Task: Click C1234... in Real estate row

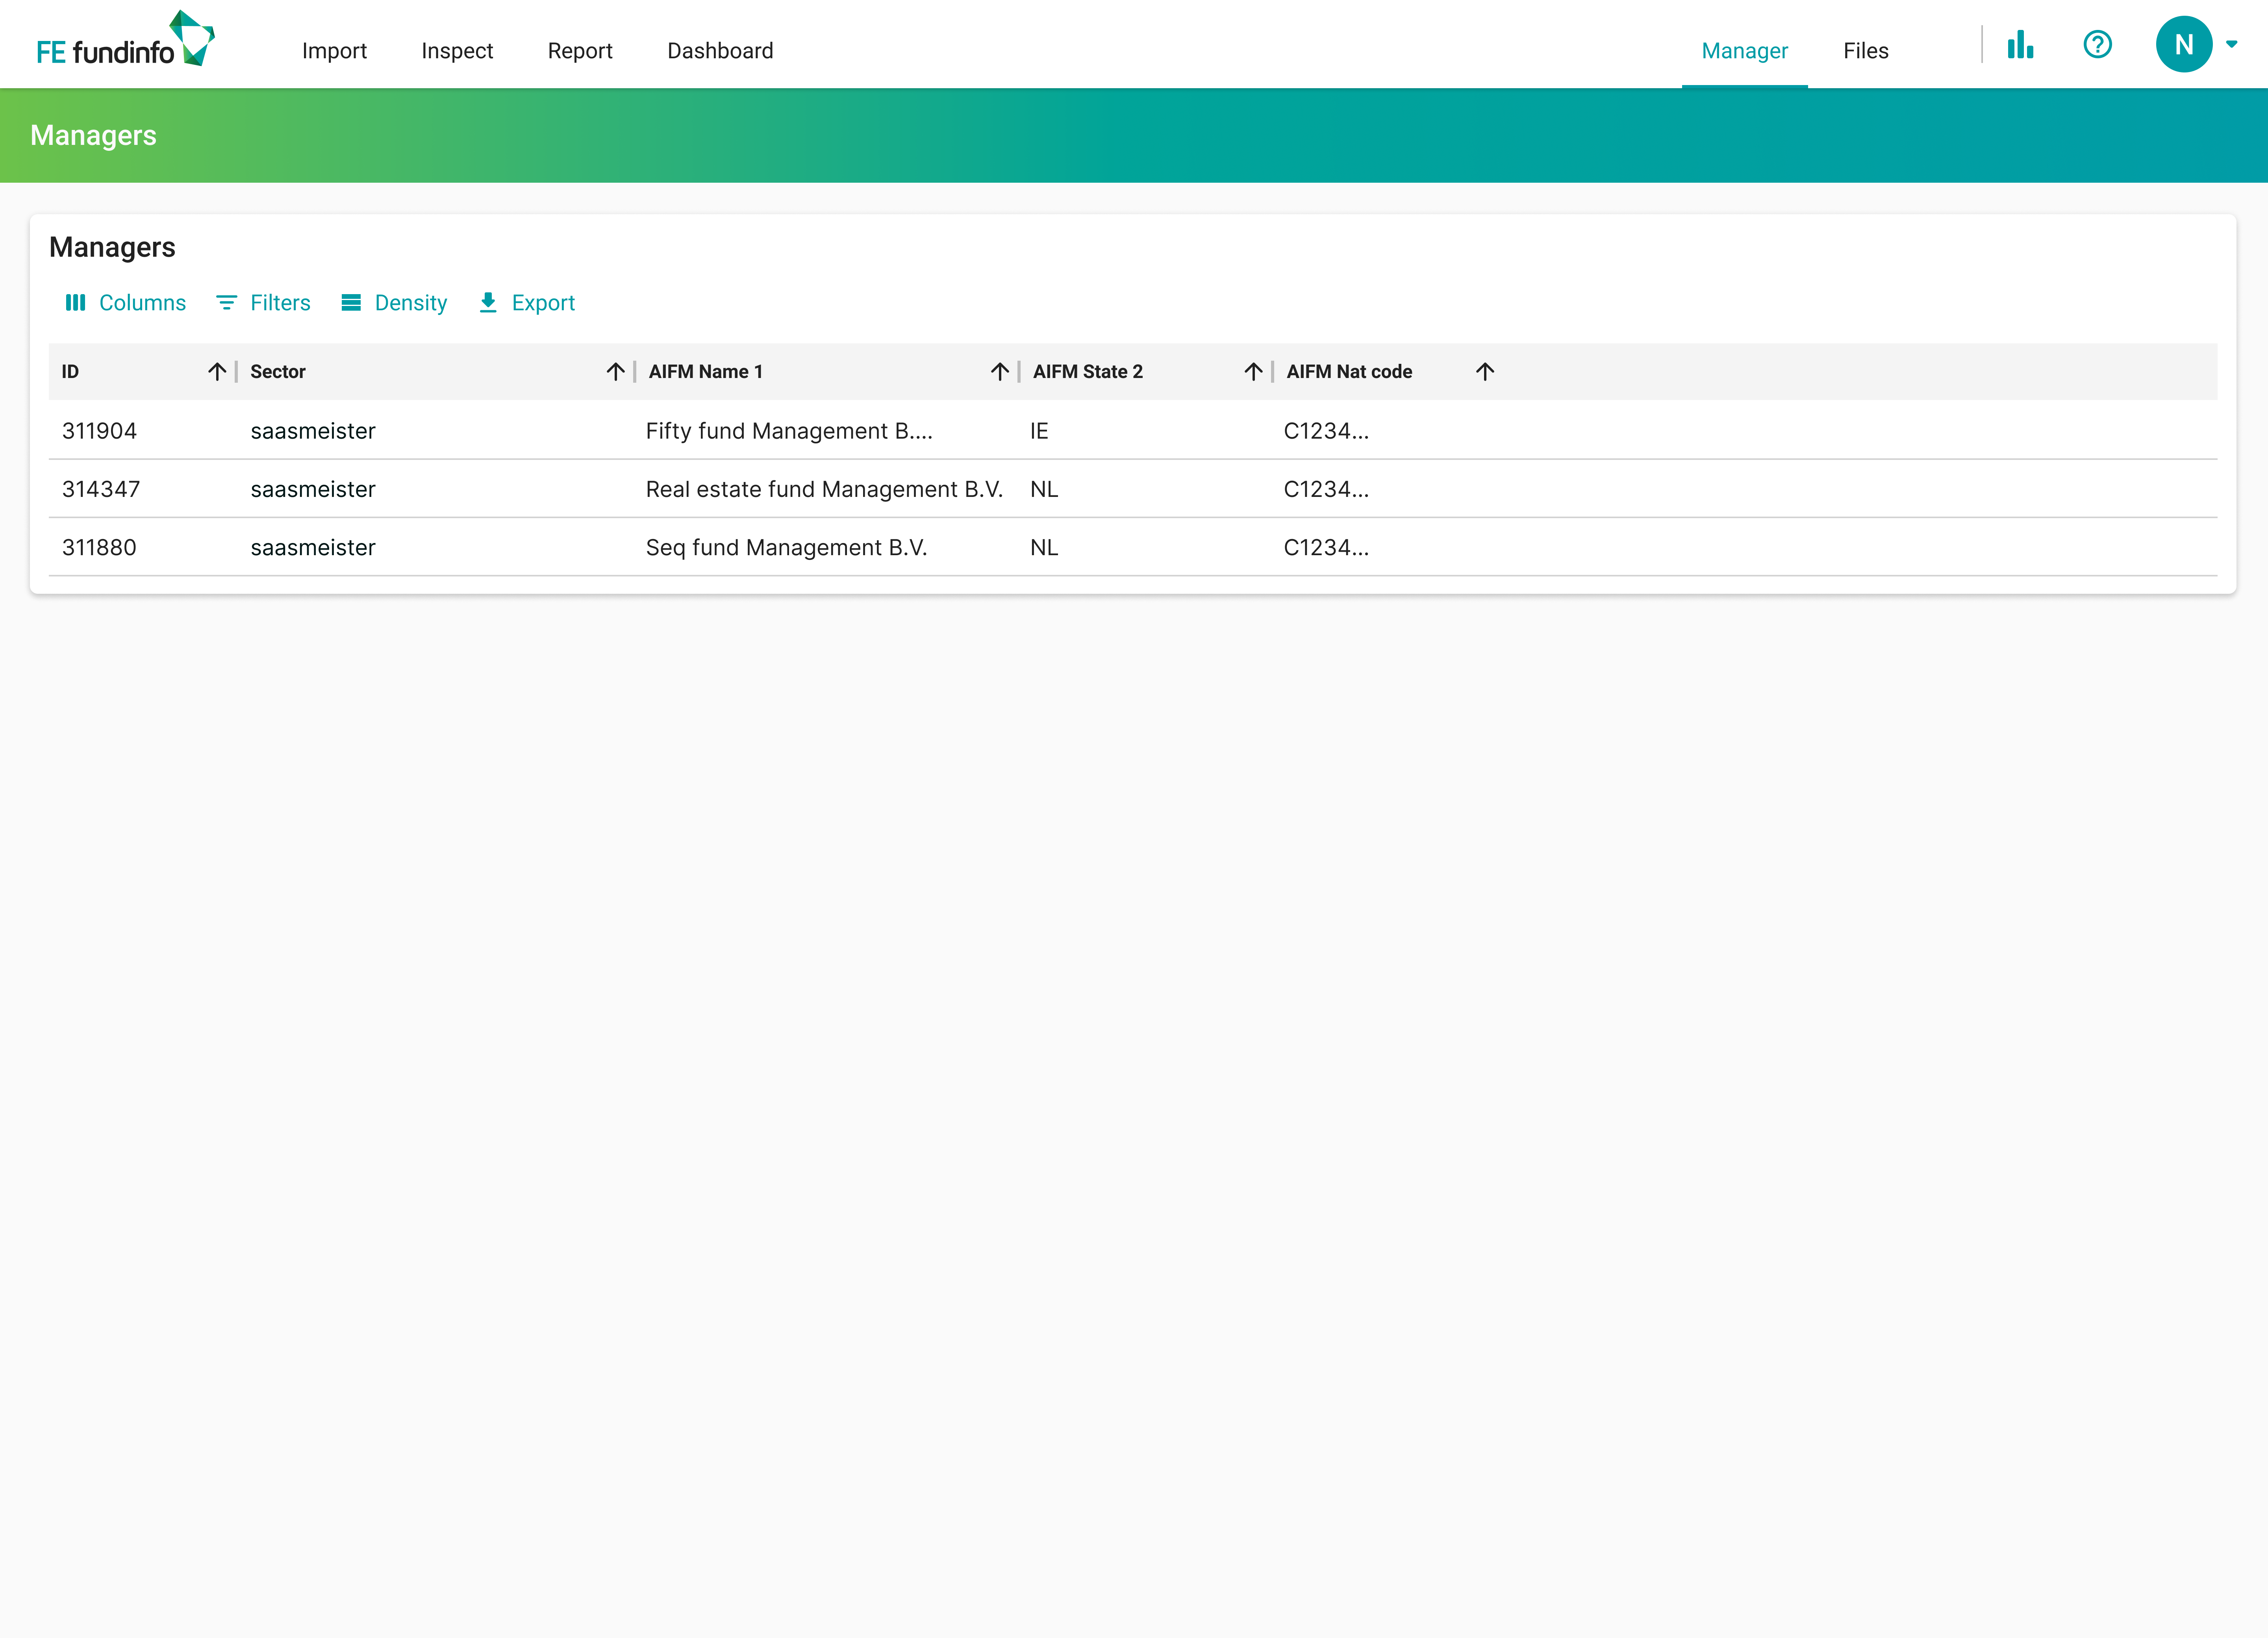Action: point(1326,489)
